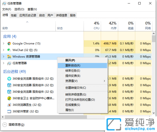Click the vertical scrollbar thumb
The width and height of the screenshot is (157, 132).
[154, 39]
